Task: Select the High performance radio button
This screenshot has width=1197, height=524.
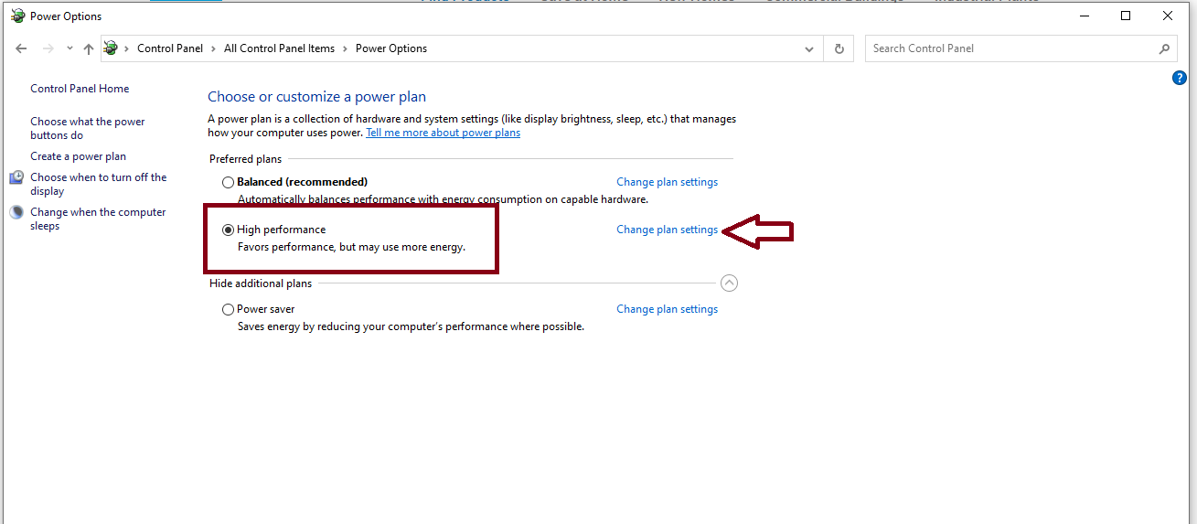Action: (229, 230)
